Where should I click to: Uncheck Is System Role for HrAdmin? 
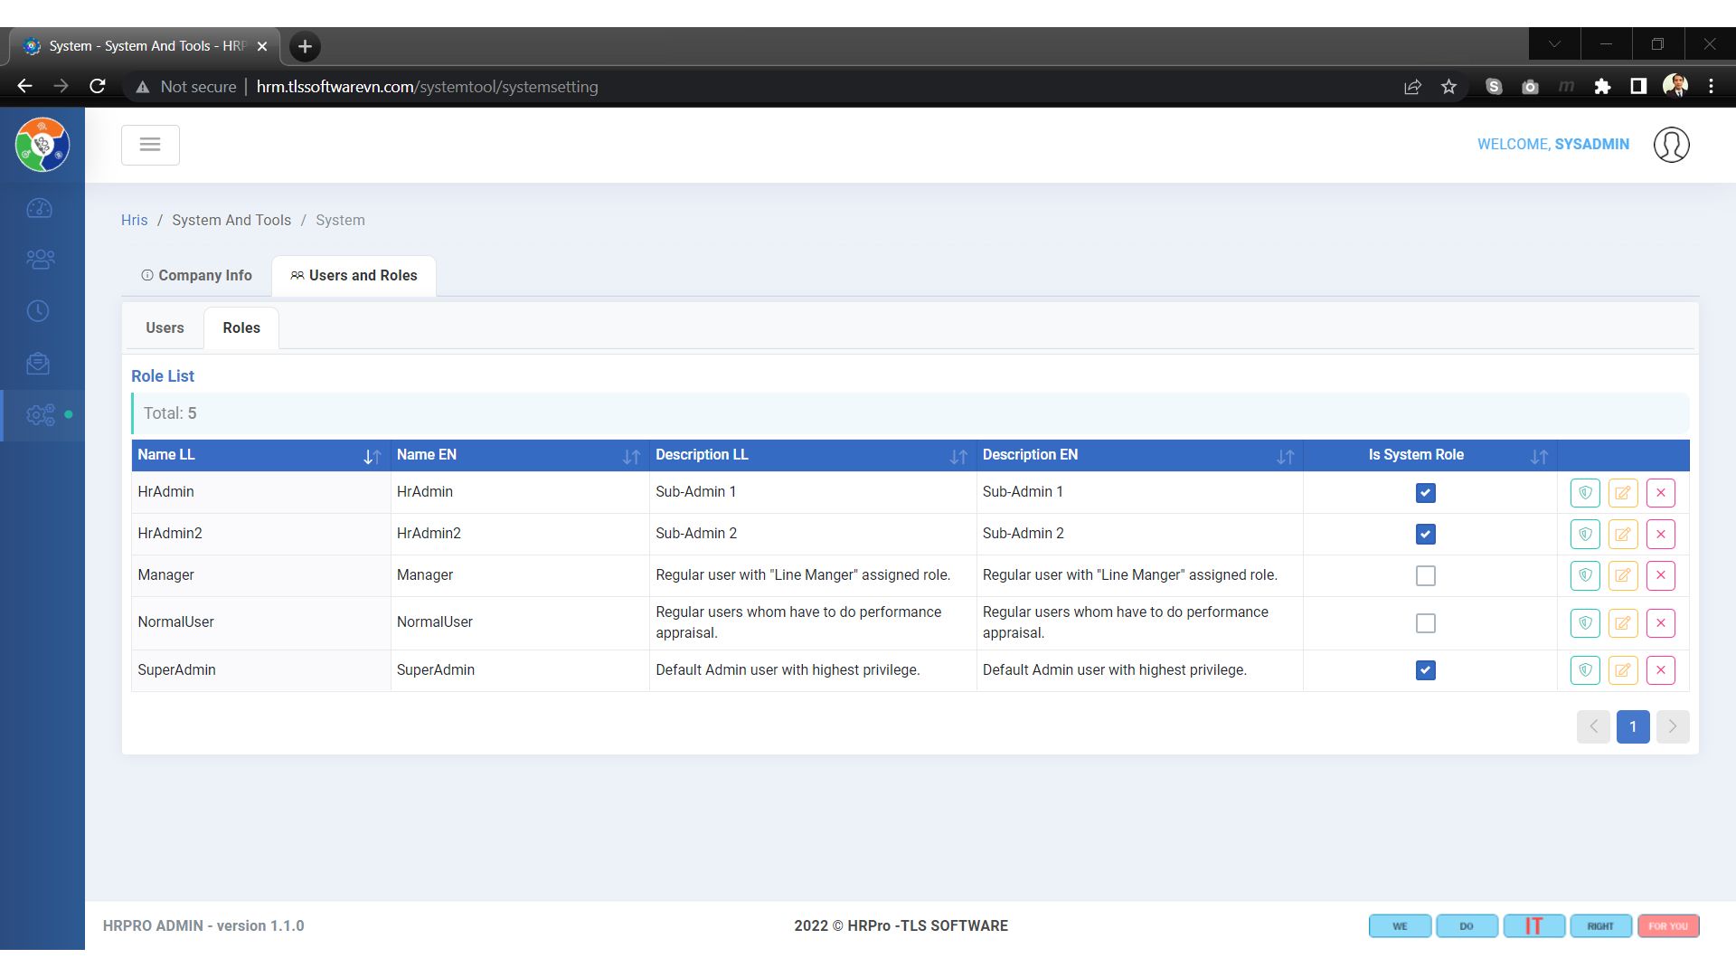[1425, 493]
